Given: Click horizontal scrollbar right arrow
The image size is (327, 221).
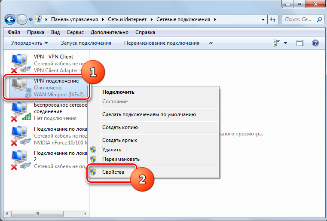Looking at the screenshot, I should coord(86,214).
